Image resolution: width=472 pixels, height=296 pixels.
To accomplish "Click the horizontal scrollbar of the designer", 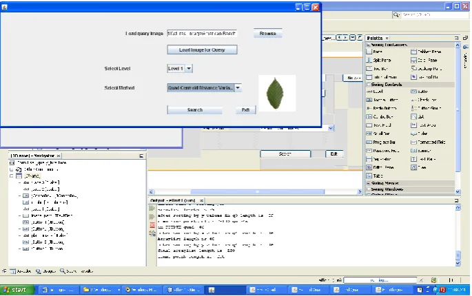I will pos(258,191).
